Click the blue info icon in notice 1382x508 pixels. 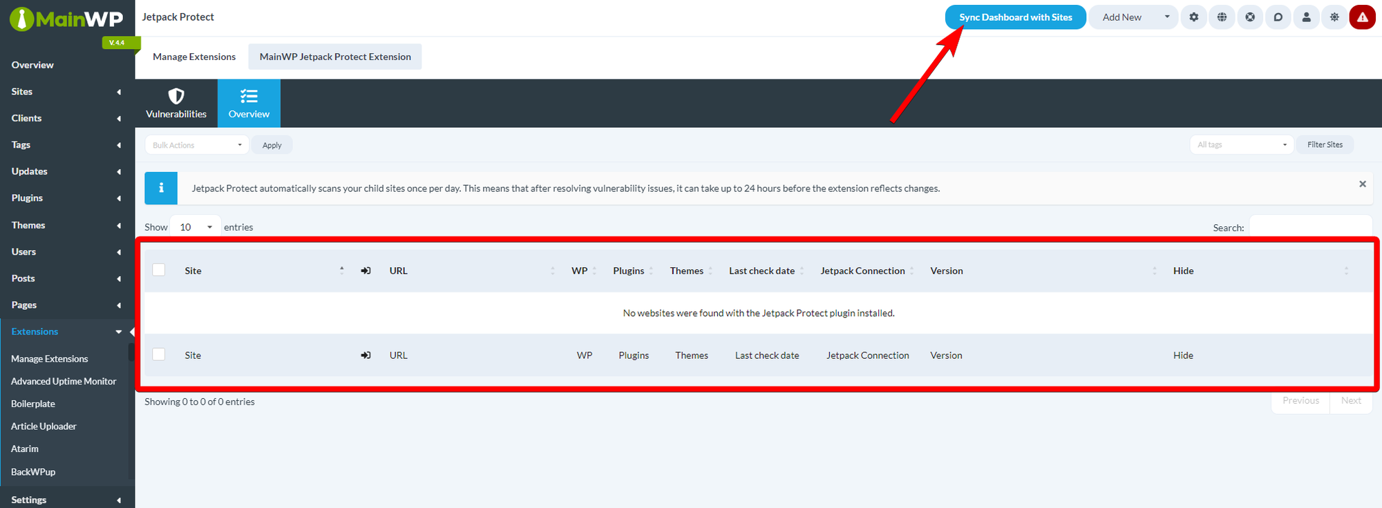[x=161, y=188]
